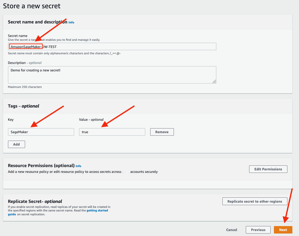Click the "Value - optional" label
This screenshot has width=299, height=236.
click(91, 120)
